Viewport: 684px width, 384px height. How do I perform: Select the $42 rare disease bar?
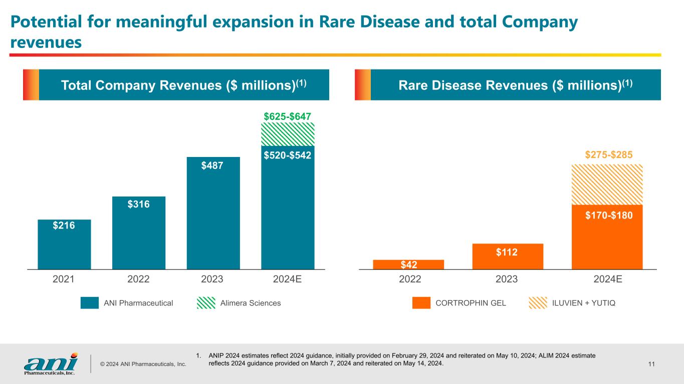[x=408, y=264]
